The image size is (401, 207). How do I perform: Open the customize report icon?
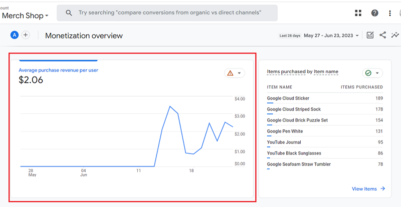(370, 35)
